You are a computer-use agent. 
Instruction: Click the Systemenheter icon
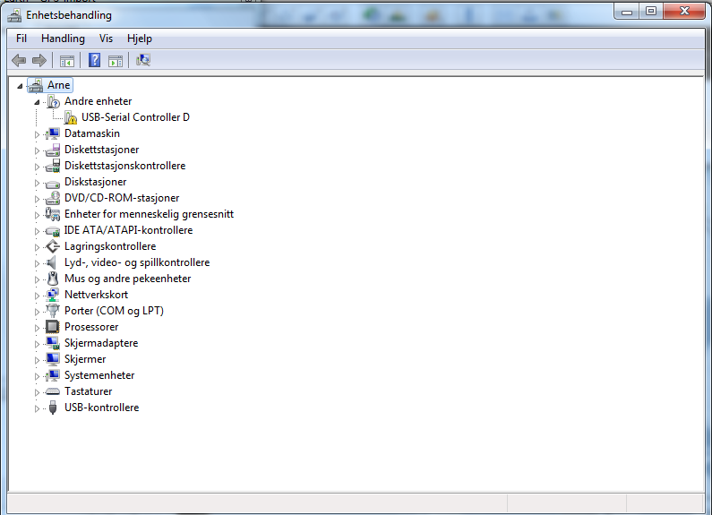point(53,375)
